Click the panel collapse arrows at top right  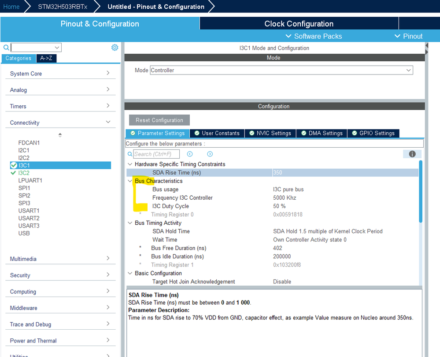click(426, 48)
